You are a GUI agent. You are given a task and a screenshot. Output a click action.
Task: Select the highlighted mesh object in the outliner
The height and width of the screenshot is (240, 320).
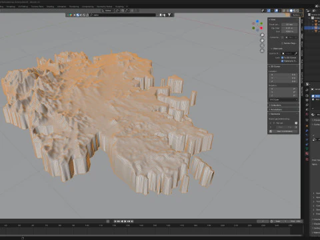click(312, 28)
